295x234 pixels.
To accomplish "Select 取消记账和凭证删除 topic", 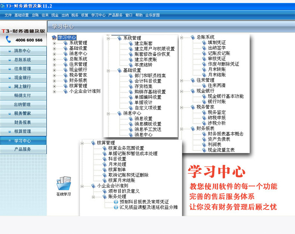I will (128, 175).
